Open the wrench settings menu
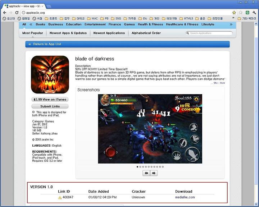The width and height of the screenshot is (259, 207). 254,13
